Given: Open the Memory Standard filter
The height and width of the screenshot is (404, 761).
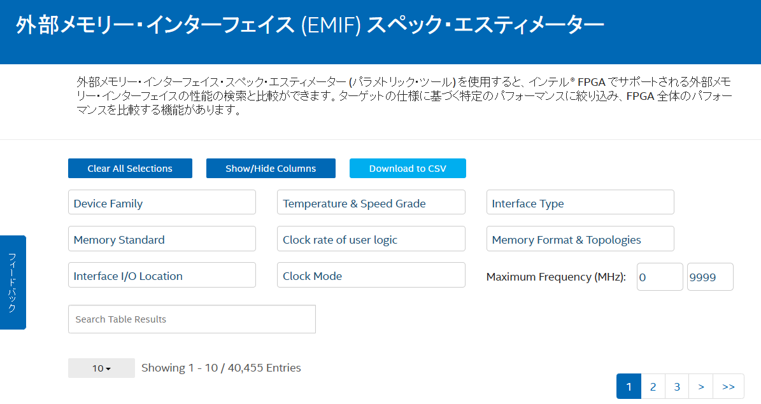Looking at the screenshot, I should (162, 238).
